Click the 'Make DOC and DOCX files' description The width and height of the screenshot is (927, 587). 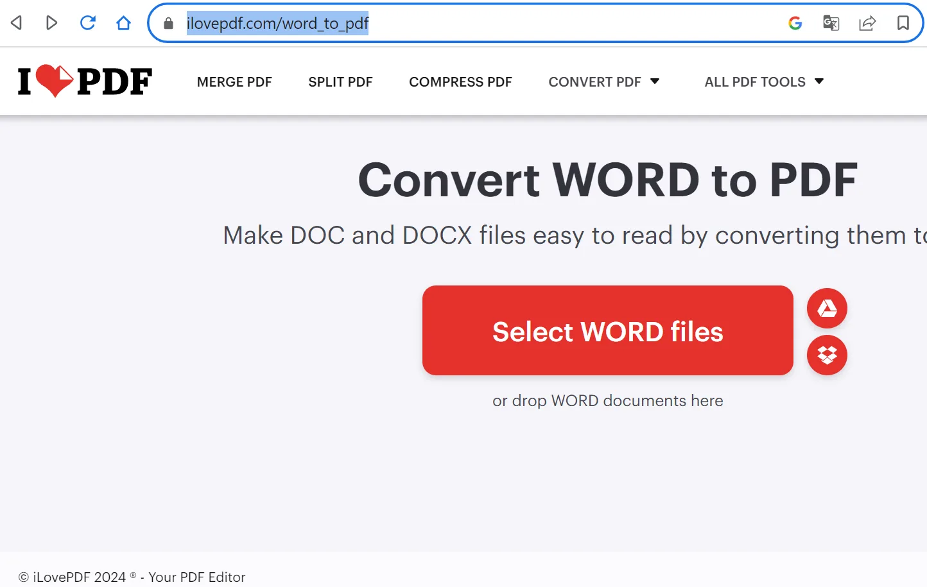575,235
